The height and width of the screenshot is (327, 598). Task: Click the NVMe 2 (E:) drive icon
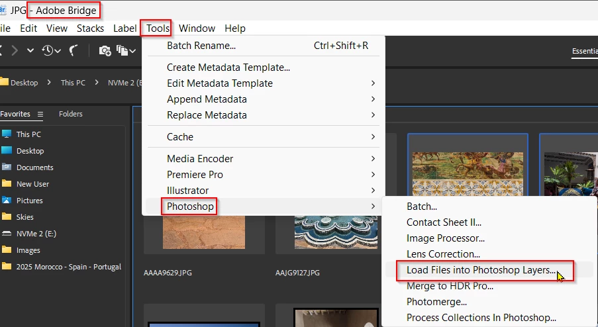point(7,233)
